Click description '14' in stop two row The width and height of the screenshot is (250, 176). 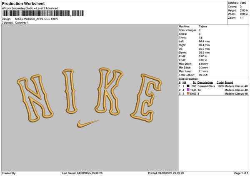tap(199, 90)
